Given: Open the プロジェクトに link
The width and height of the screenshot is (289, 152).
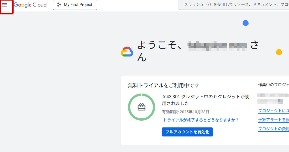Looking at the screenshot, I should (x=273, y=111).
